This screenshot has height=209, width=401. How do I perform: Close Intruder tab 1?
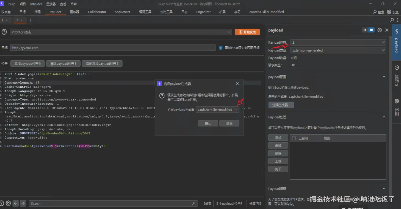point(7,20)
